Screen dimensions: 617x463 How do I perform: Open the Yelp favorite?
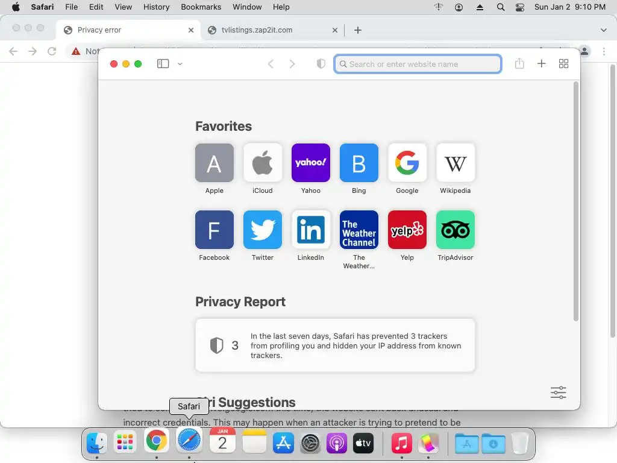(407, 230)
